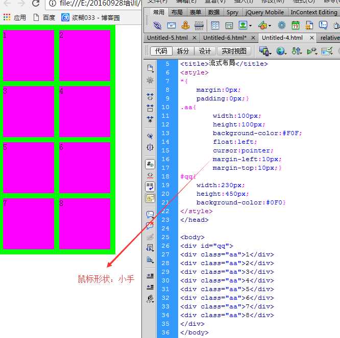Insert a Hyperlink from the Common toolbar
Screen dimensions: 340x338
click(157, 25)
